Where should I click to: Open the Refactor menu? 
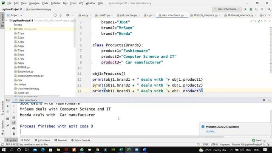point(56,3)
